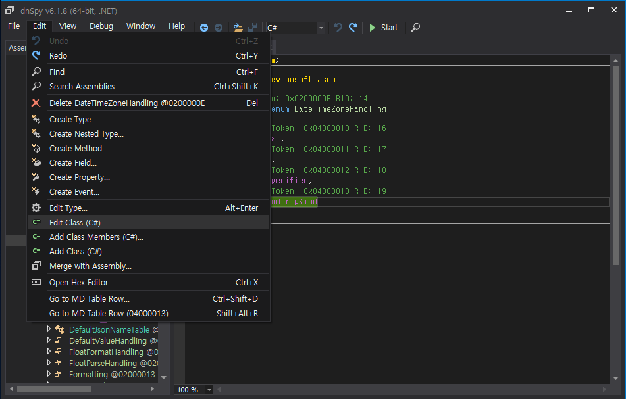Viewport: 626px width, 399px height.
Task: Choose Redo from the Edit menu
Action: (x=149, y=55)
